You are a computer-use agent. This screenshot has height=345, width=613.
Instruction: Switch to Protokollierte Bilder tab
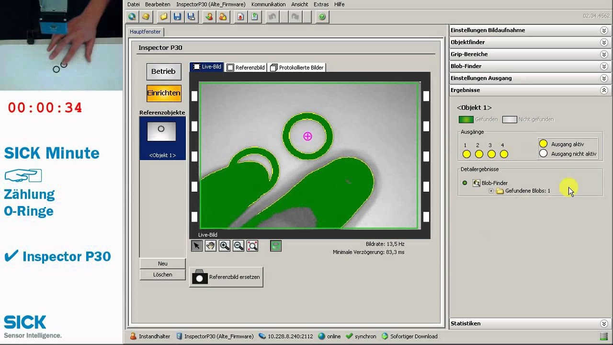[297, 68]
